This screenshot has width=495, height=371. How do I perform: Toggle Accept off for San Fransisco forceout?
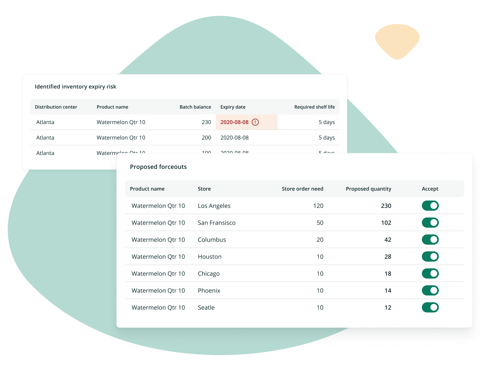430,223
